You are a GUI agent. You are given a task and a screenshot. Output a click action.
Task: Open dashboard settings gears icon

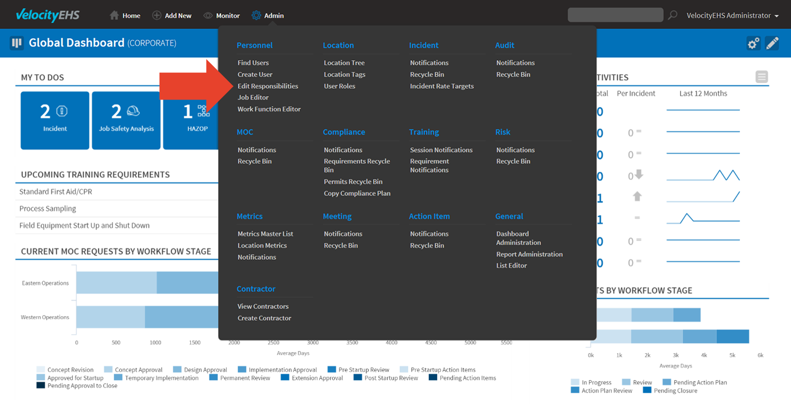pyautogui.click(x=753, y=43)
